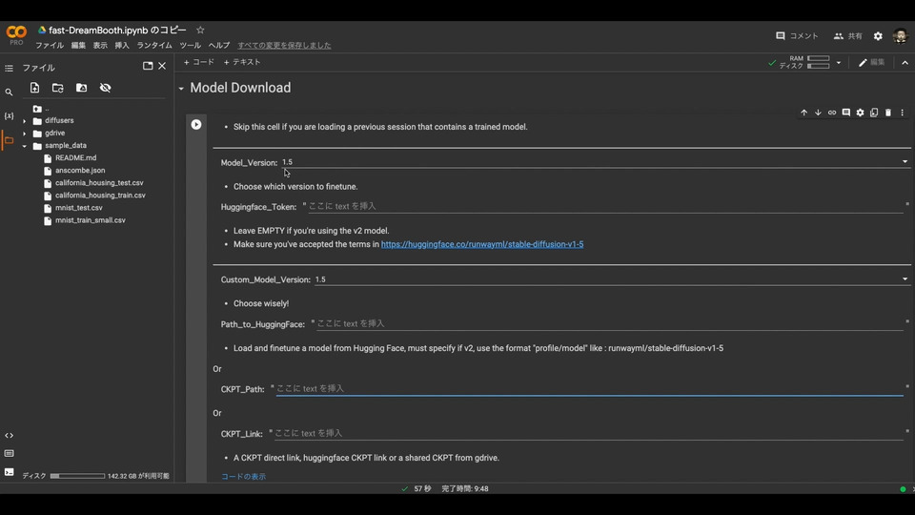
Task: Open the terminal icon in left sidebar
Action: point(9,471)
